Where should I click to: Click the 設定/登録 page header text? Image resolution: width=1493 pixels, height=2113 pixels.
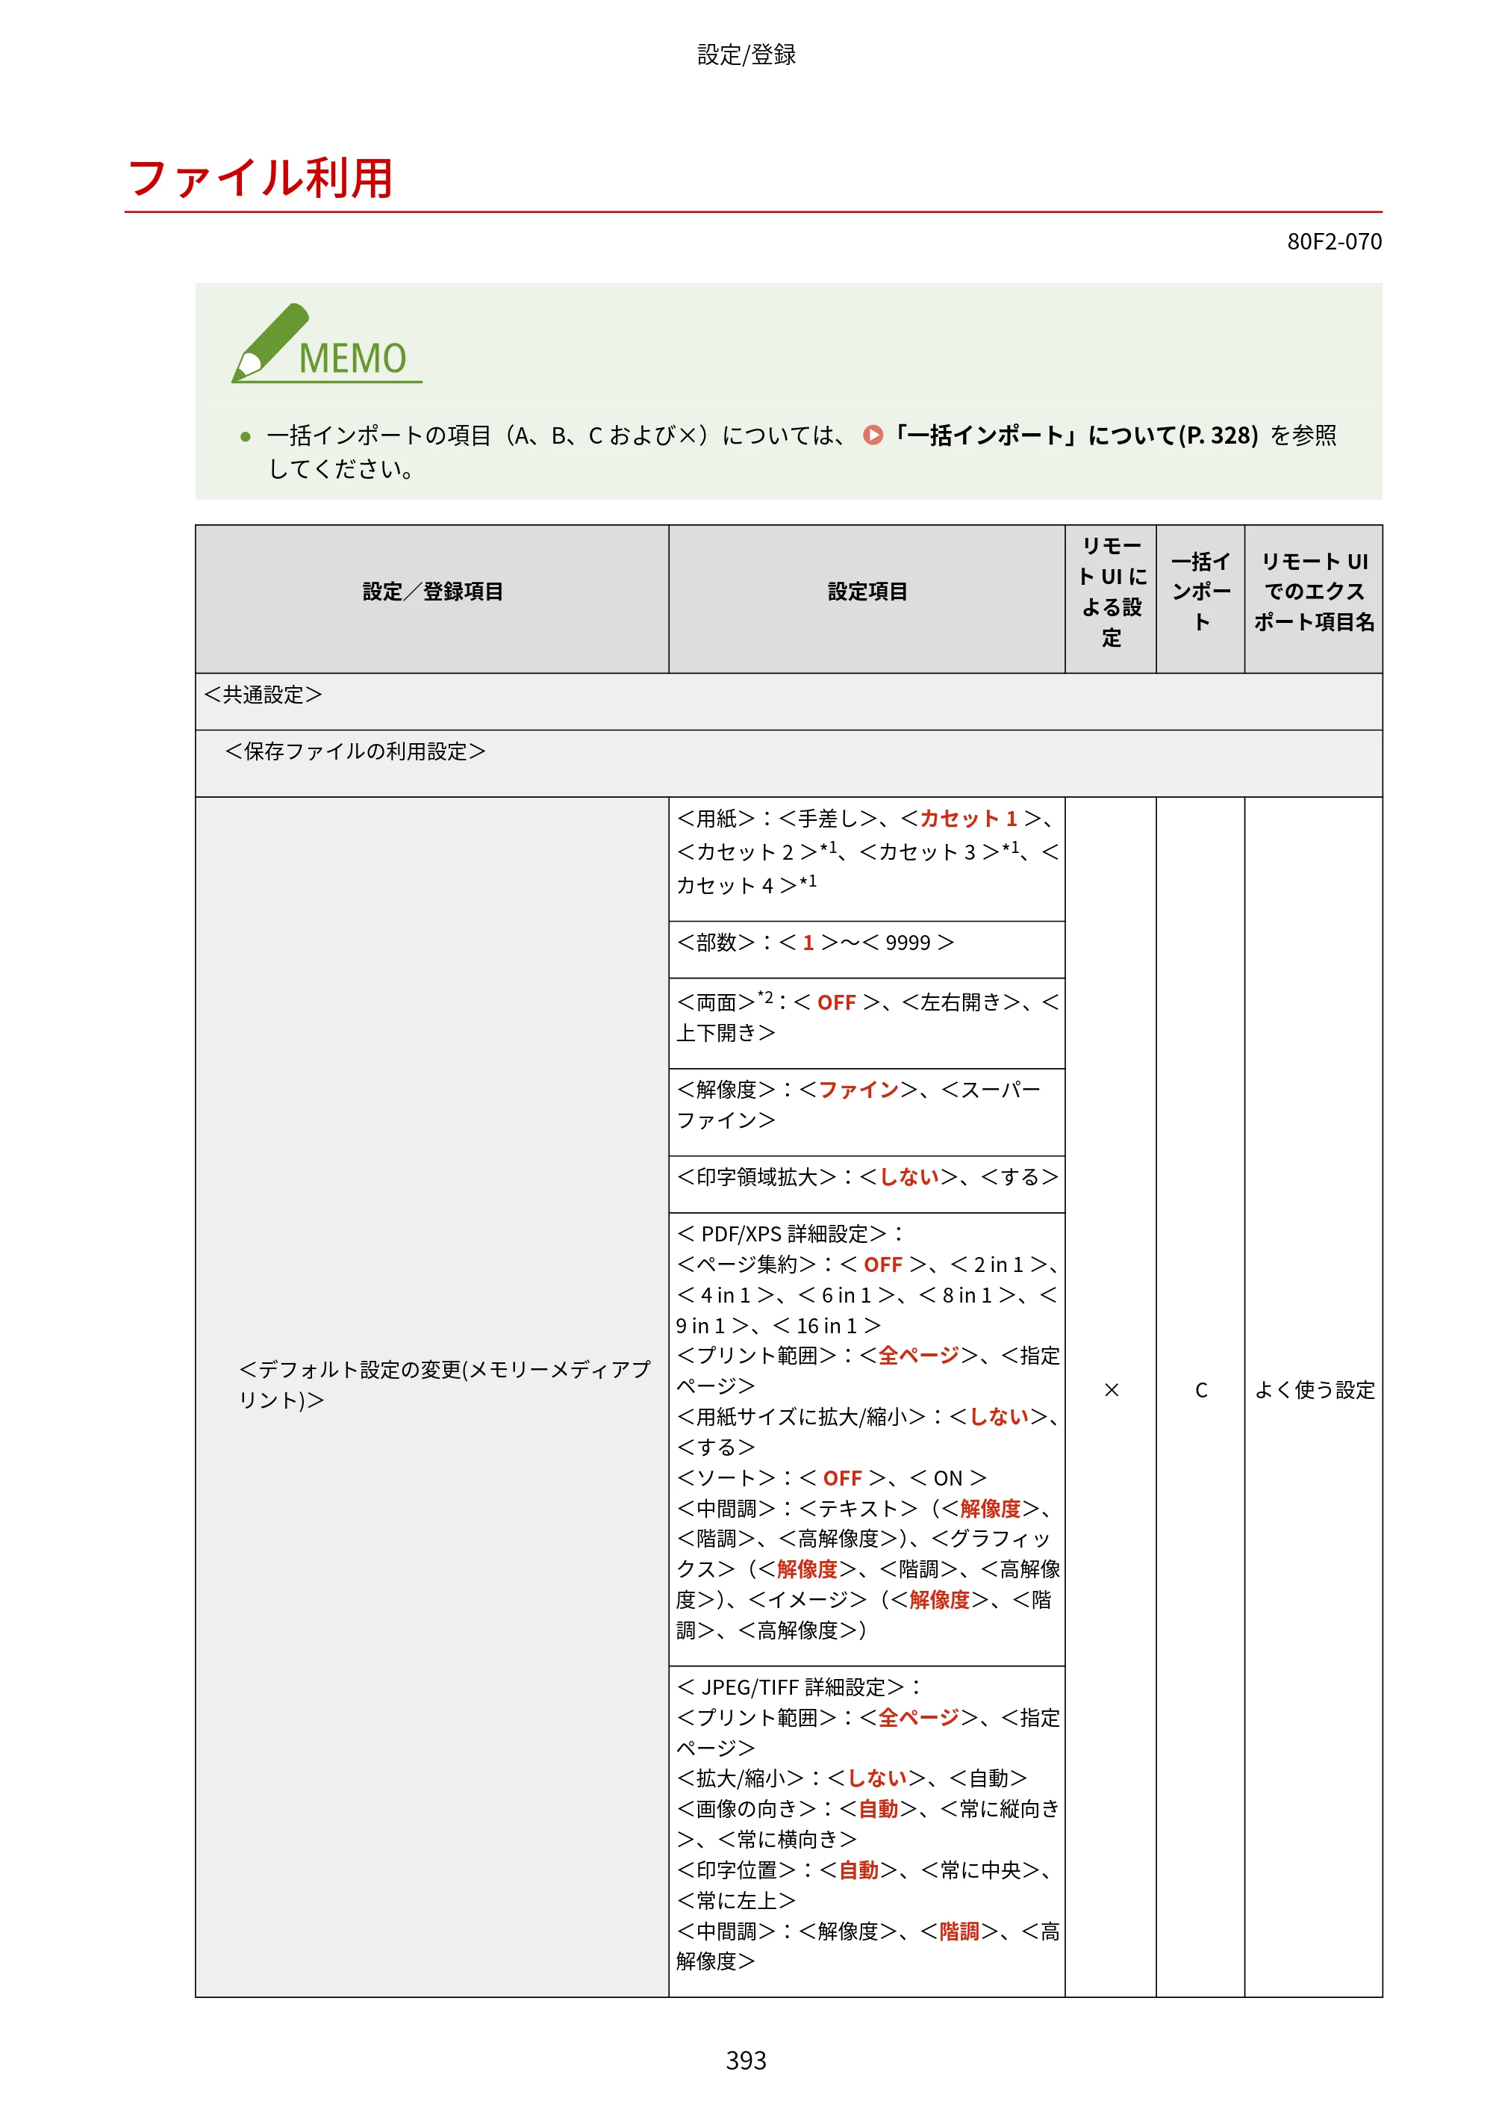pyautogui.click(x=746, y=55)
